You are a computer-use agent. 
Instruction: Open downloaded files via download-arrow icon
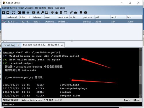38,12
